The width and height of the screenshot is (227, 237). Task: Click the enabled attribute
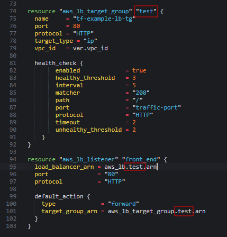[x=68, y=70]
